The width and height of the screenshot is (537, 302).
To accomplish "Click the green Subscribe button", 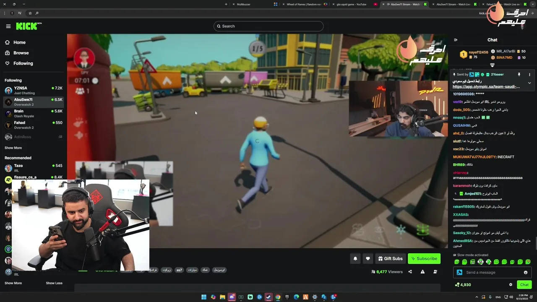I will (424, 259).
